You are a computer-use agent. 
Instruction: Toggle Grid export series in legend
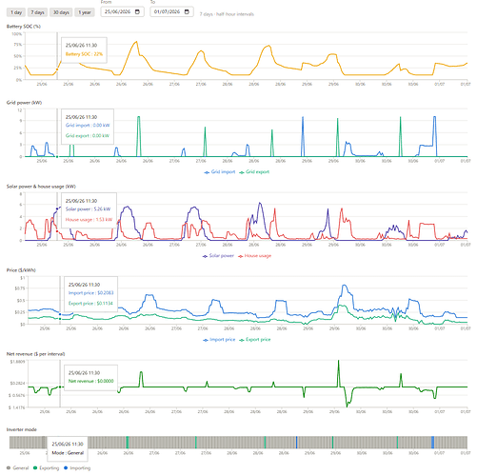click(x=254, y=171)
